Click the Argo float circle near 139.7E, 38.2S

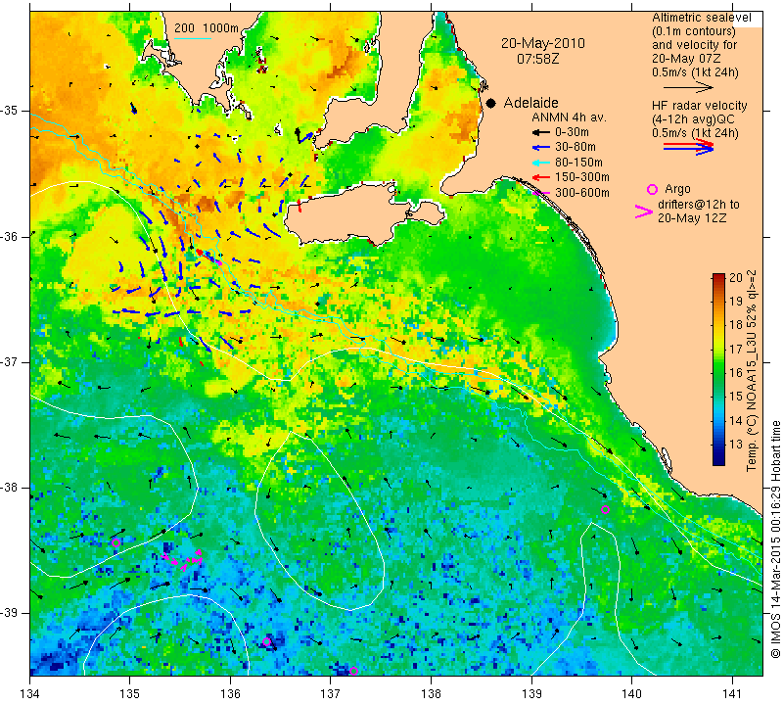(605, 509)
